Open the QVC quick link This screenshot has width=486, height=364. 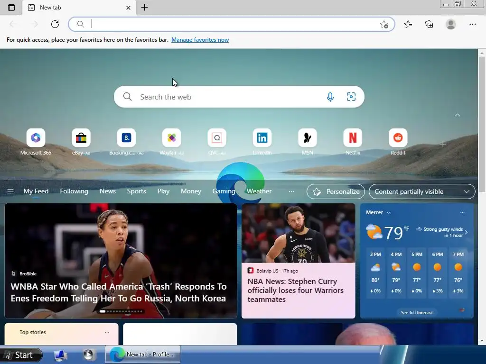pyautogui.click(x=217, y=142)
